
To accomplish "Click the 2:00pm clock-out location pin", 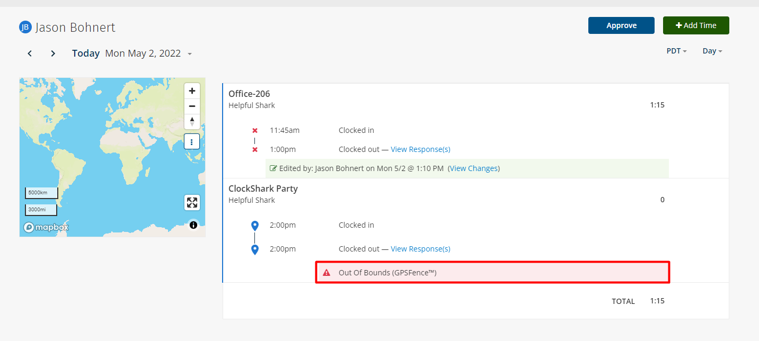I will coord(255,249).
